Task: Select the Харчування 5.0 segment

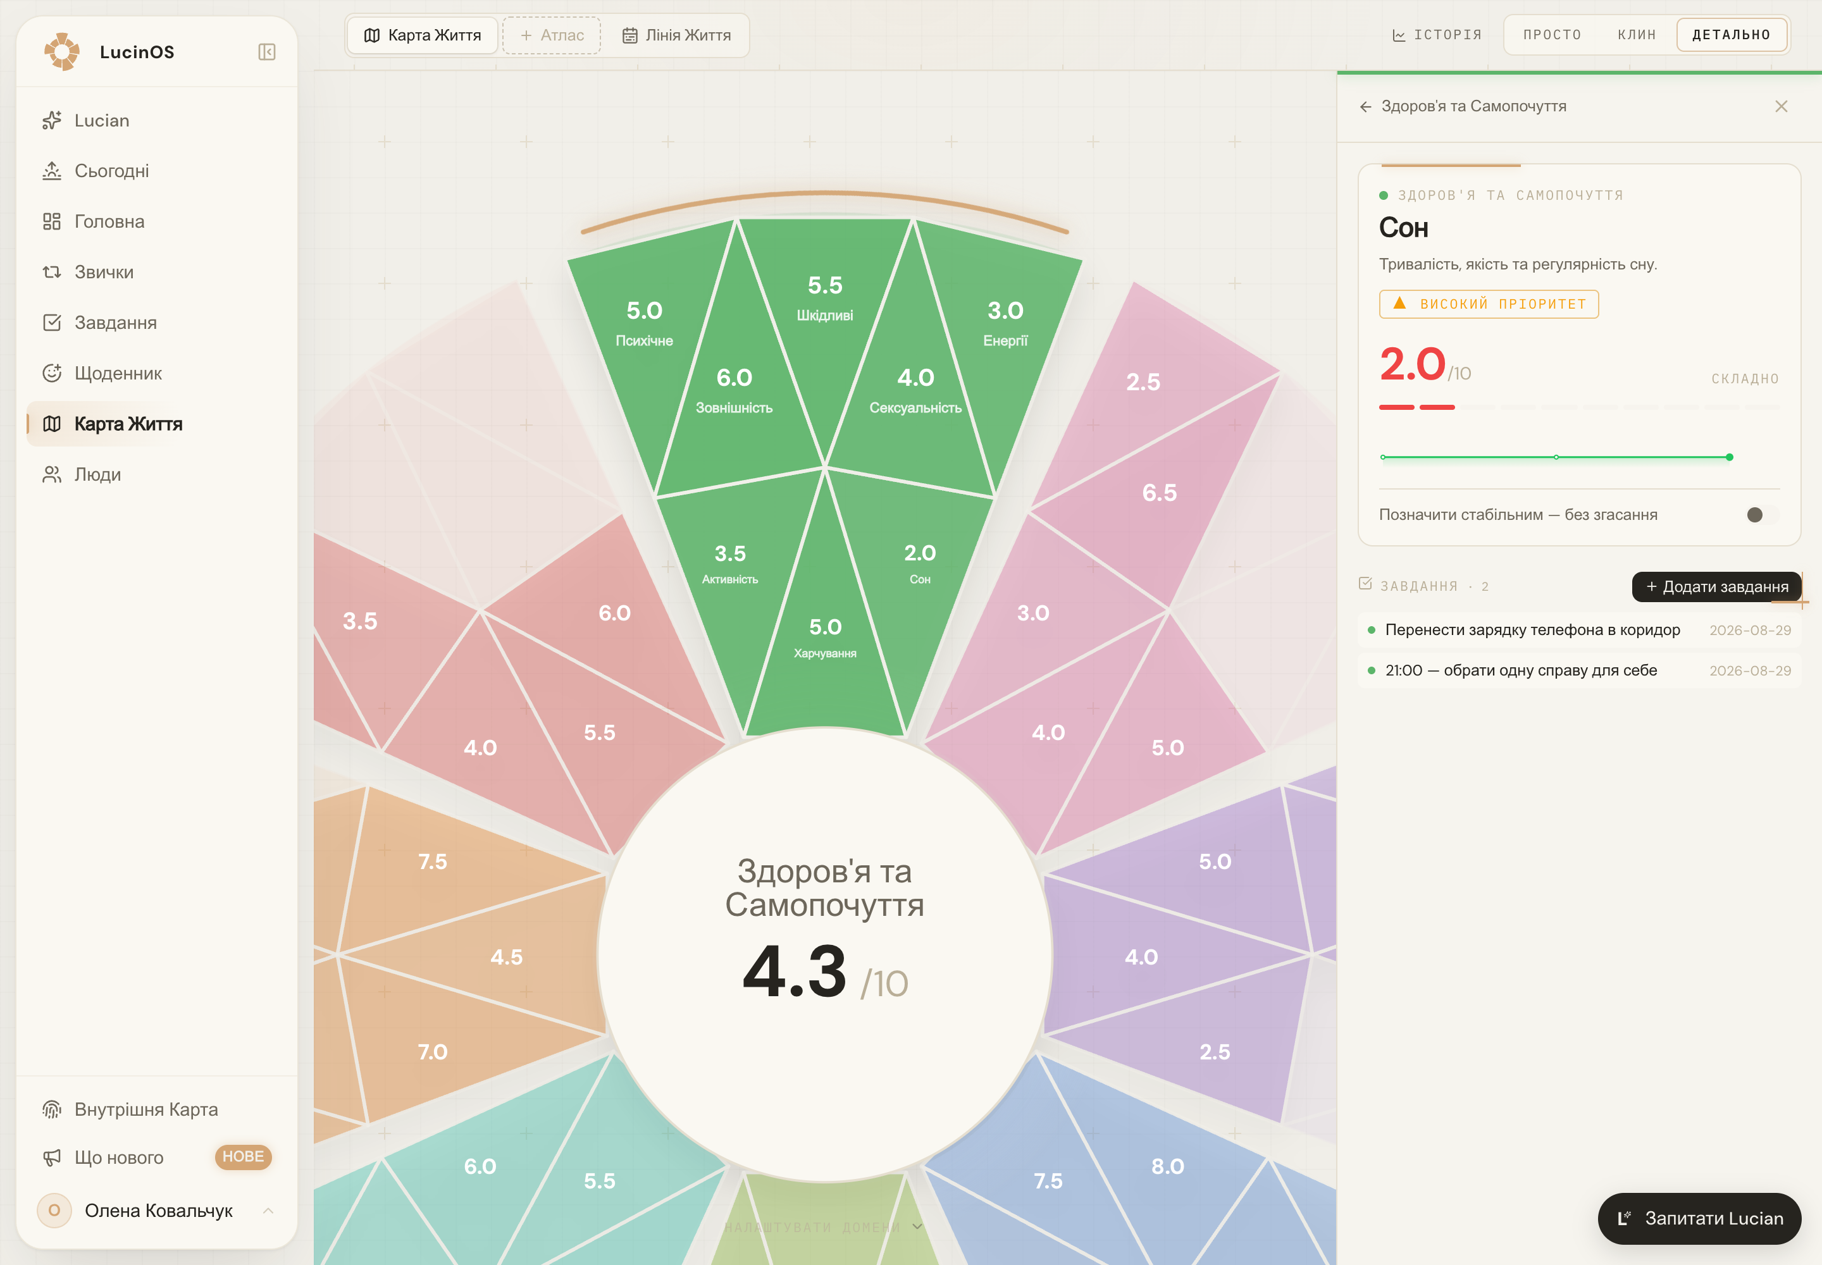Action: 824,638
